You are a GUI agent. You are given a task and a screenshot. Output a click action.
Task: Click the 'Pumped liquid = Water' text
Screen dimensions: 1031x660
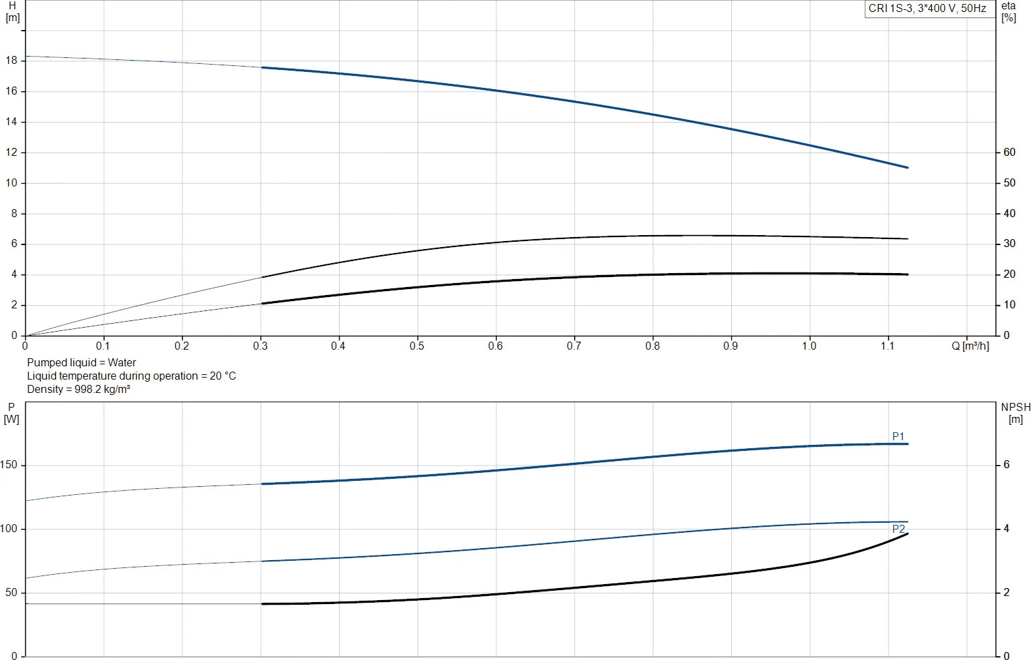coord(81,362)
